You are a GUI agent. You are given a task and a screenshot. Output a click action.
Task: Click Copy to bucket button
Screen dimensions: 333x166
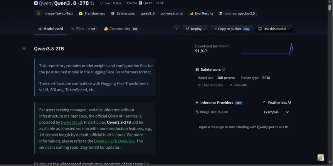[232, 29]
